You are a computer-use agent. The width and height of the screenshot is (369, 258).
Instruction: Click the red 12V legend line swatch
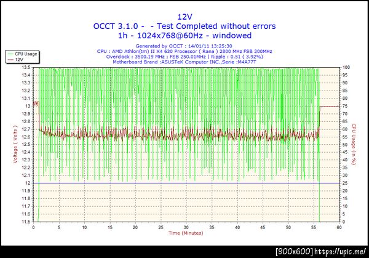click(x=10, y=60)
